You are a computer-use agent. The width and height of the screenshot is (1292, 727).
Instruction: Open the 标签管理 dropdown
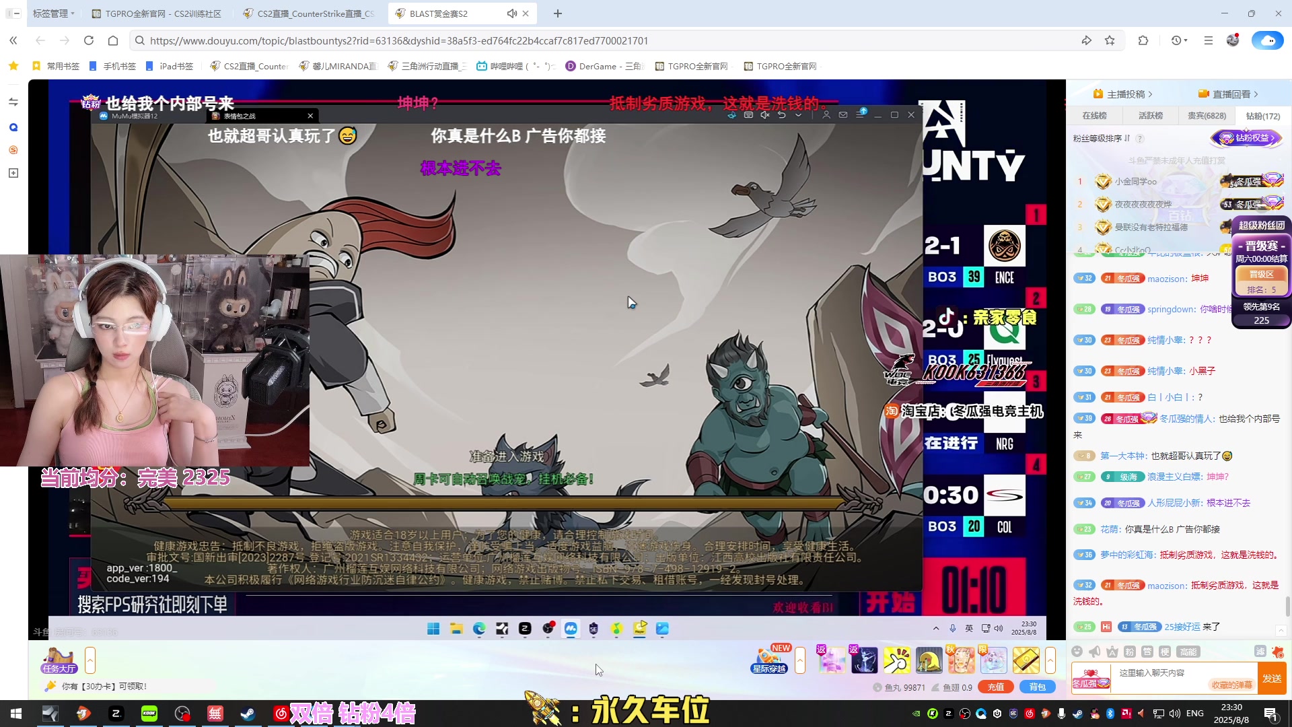[54, 13]
